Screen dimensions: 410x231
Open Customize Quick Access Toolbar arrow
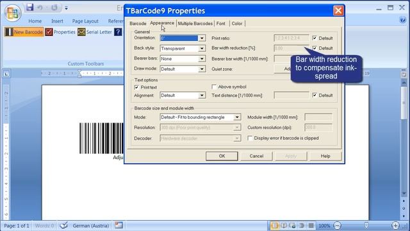[67, 8]
